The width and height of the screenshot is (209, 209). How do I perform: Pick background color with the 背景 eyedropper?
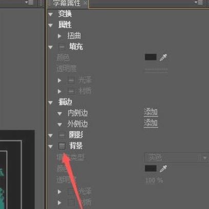[163, 169]
